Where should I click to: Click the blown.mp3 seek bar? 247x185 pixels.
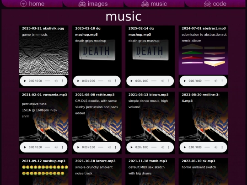[154, 147]
